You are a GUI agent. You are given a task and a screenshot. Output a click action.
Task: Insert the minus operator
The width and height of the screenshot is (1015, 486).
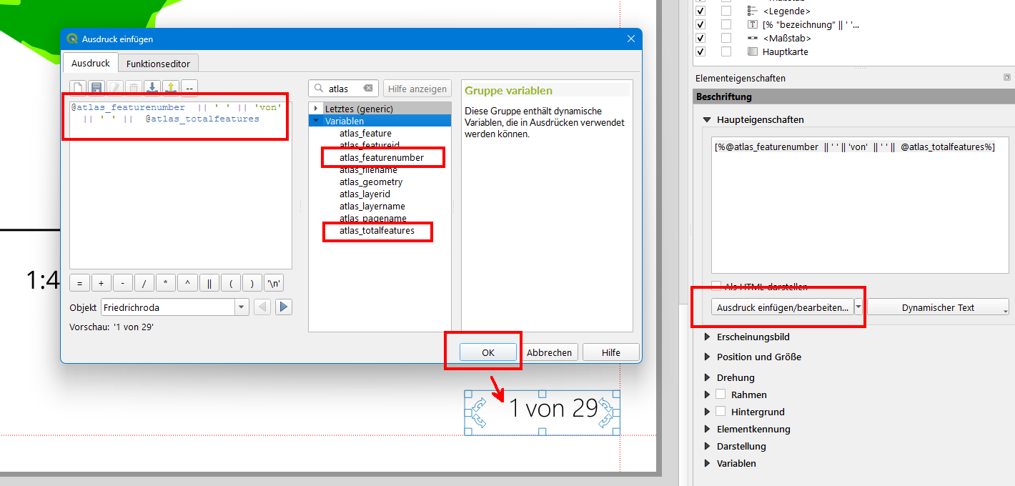tap(122, 283)
